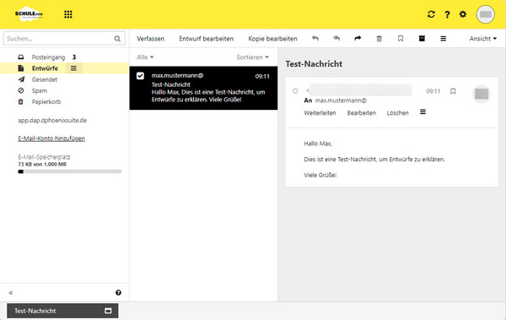Click the search magnifier icon
The image size is (506, 320).
117,39
